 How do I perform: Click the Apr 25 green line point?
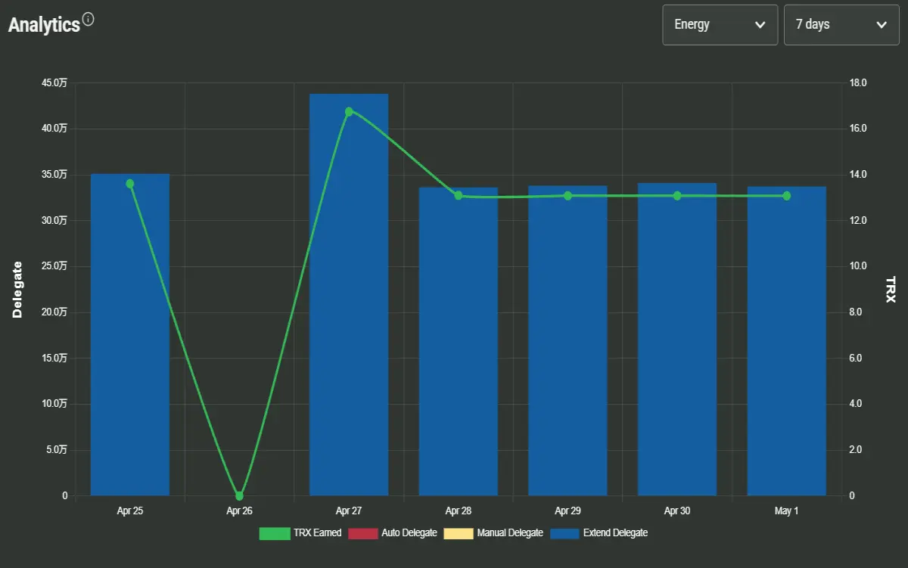130,184
